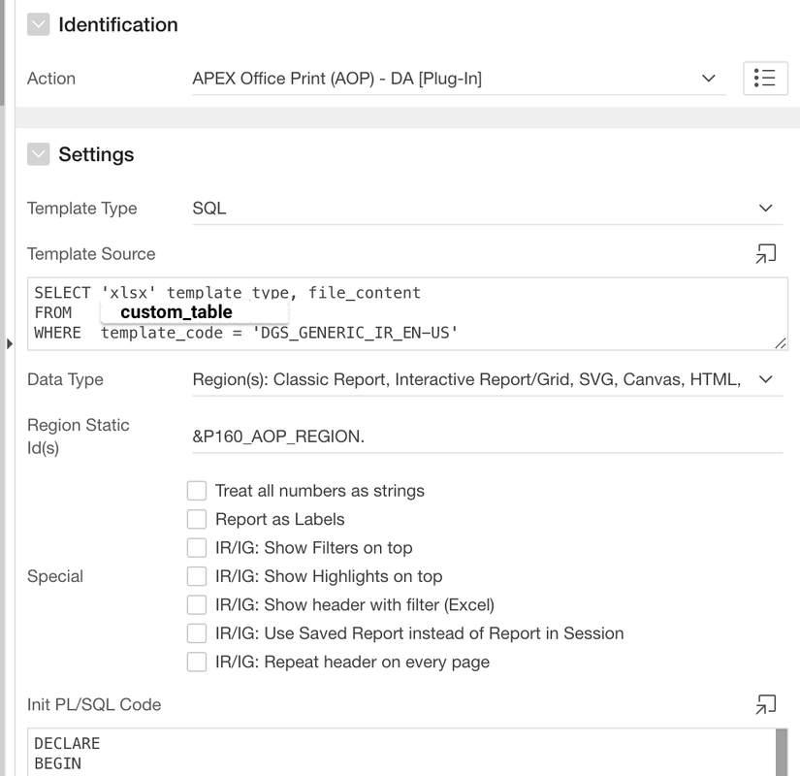800x776 pixels.
Task: Open the Action quick pick list icon
Action: pyautogui.click(x=766, y=79)
